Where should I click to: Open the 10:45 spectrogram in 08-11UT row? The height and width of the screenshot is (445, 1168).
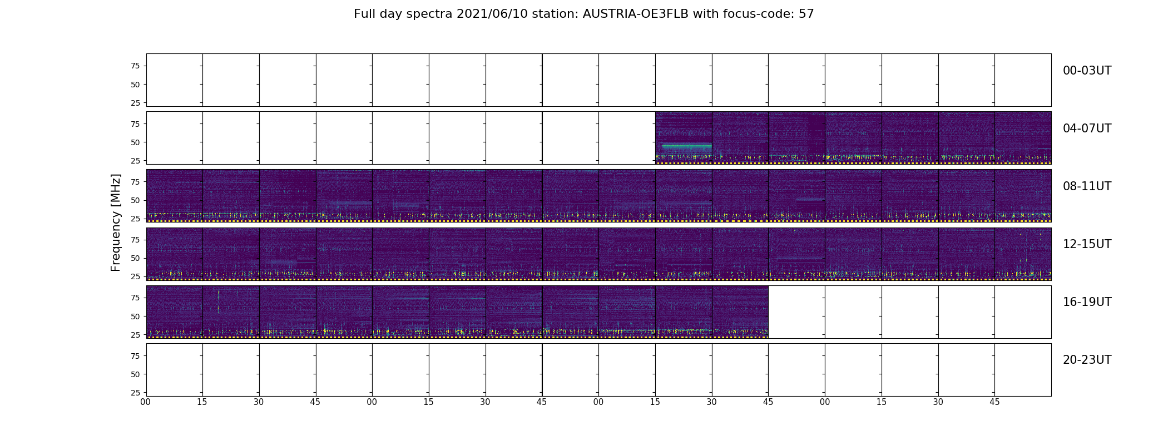pyautogui.click(x=796, y=196)
